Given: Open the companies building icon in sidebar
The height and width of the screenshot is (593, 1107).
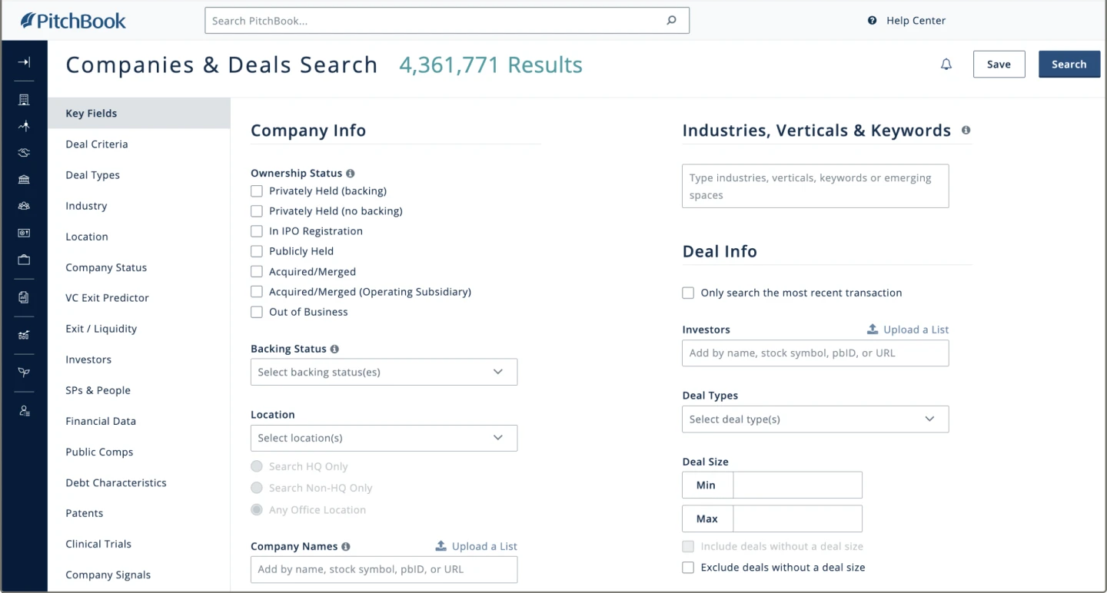Looking at the screenshot, I should click(x=24, y=100).
